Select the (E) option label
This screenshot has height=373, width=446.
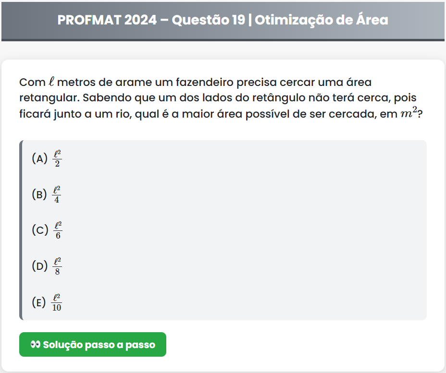pyautogui.click(x=39, y=302)
